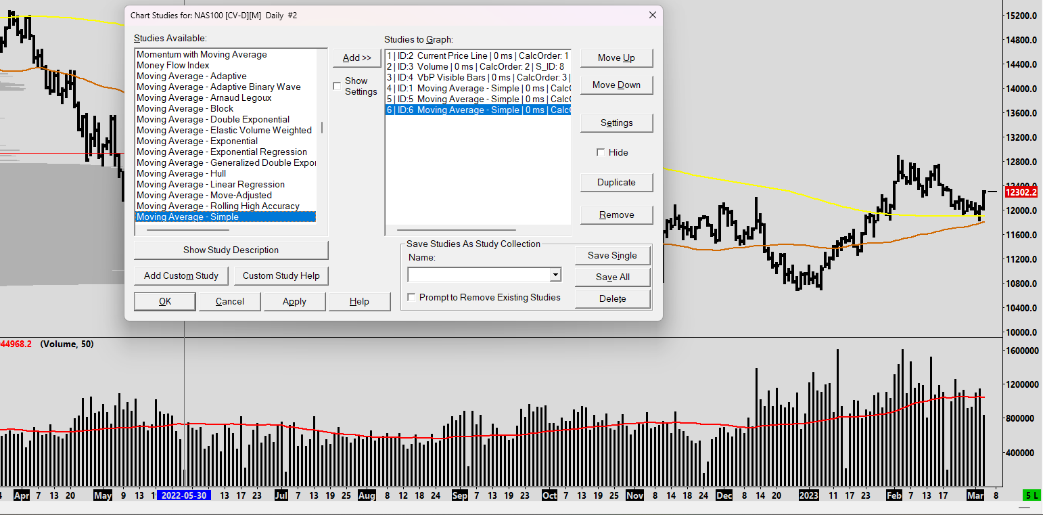The width and height of the screenshot is (1043, 515).
Task: Select Moving Average - Exponential in available studies
Action: 197,141
